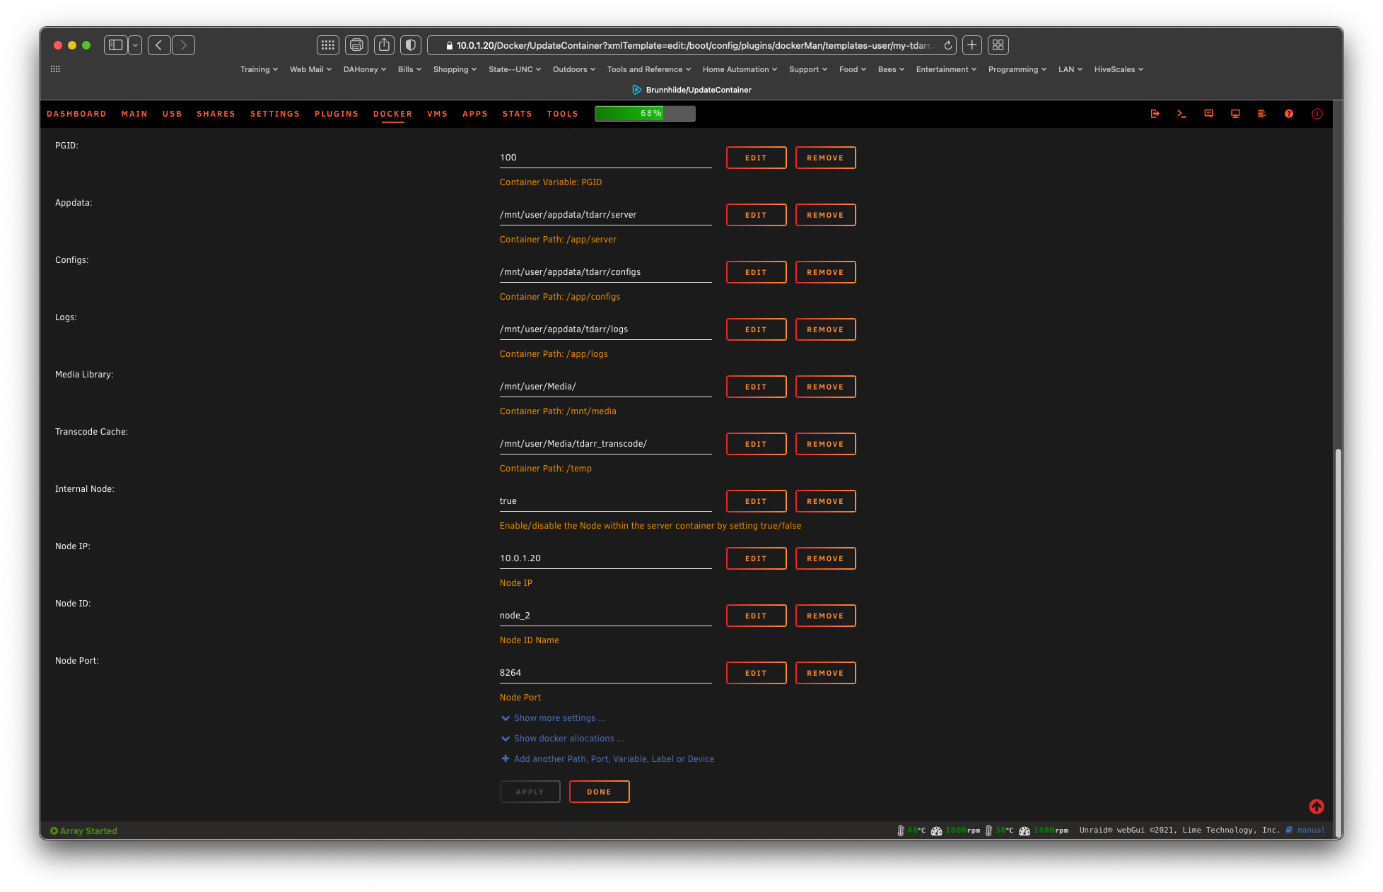
Task: Open the browser sidebar dropdown chevron
Action: point(135,45)
